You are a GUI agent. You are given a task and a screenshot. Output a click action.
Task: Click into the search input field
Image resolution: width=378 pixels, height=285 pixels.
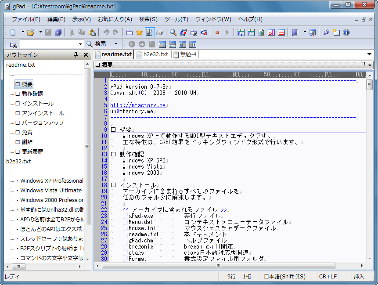[49, 44]
